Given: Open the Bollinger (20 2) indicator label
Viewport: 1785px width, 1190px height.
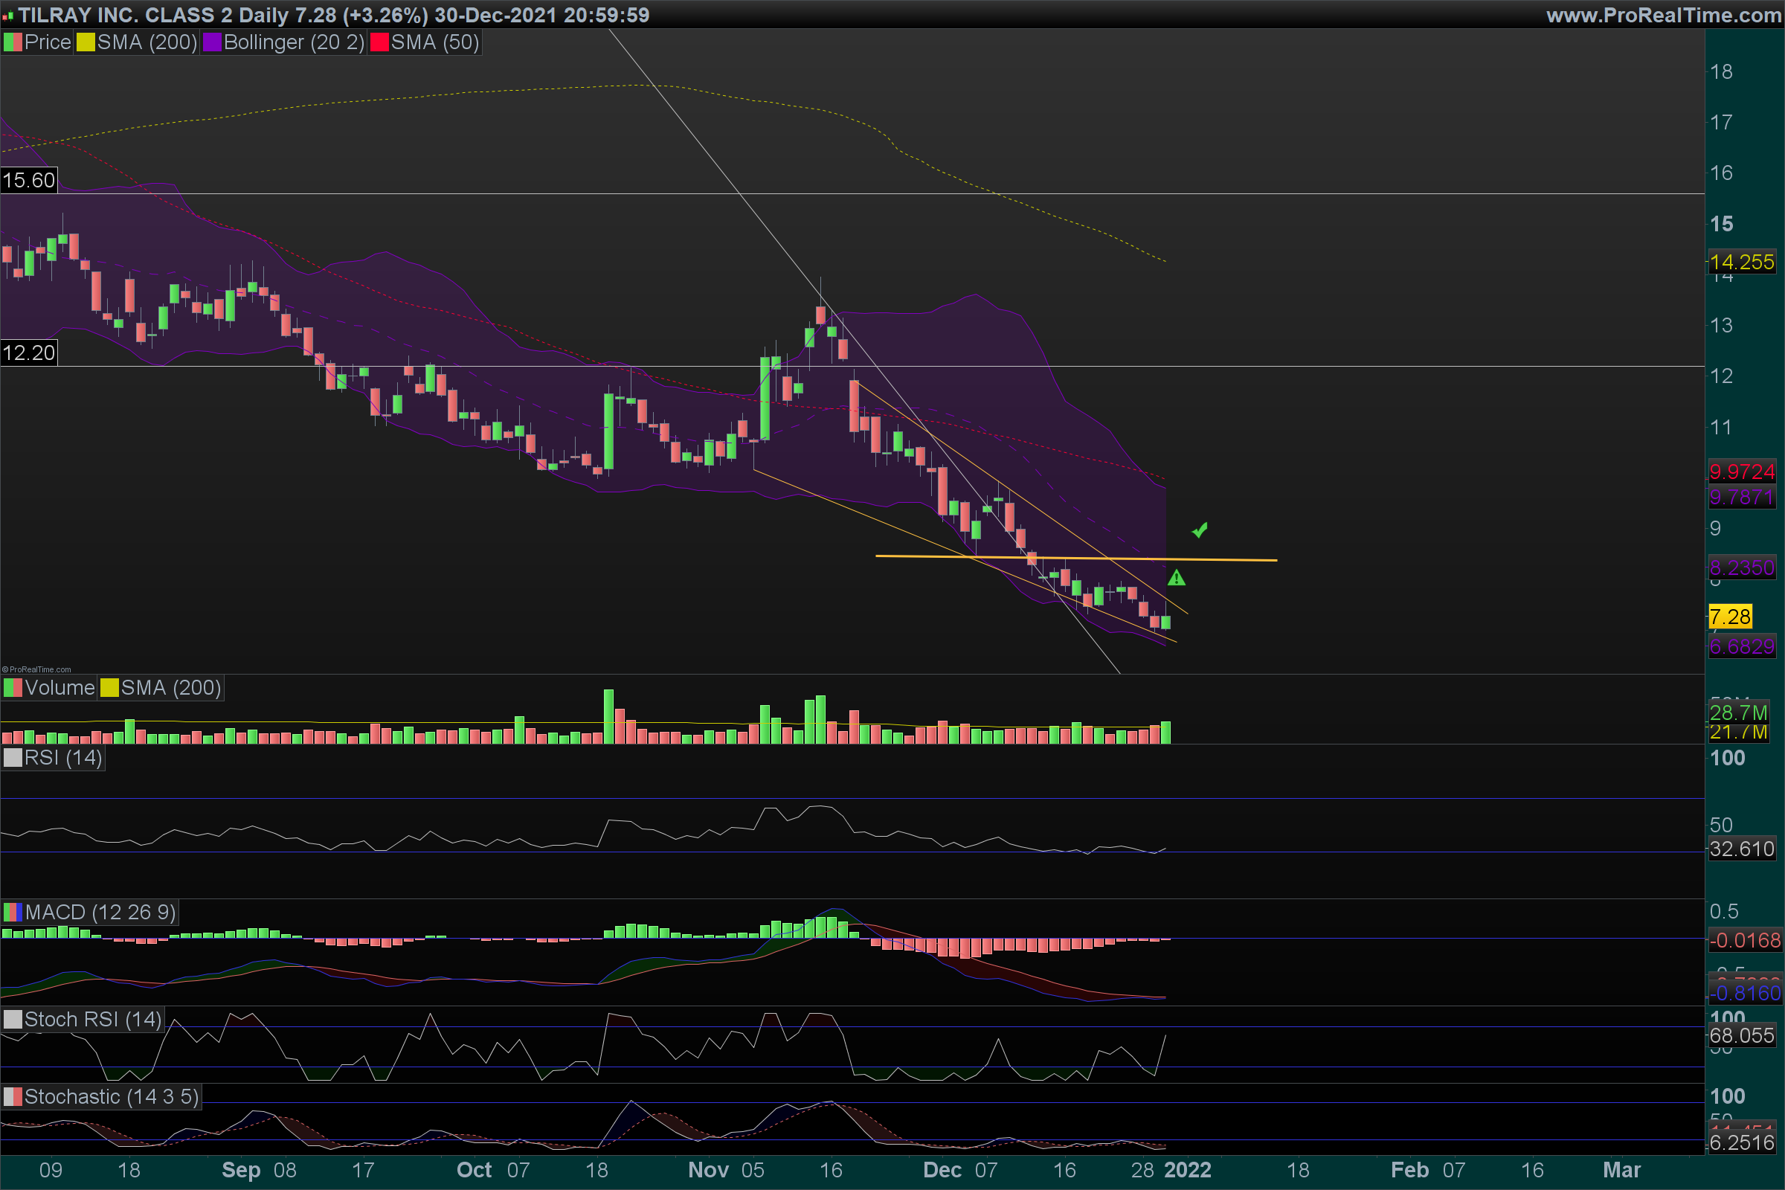Looking at the screenshot, I should click(294, 42).
